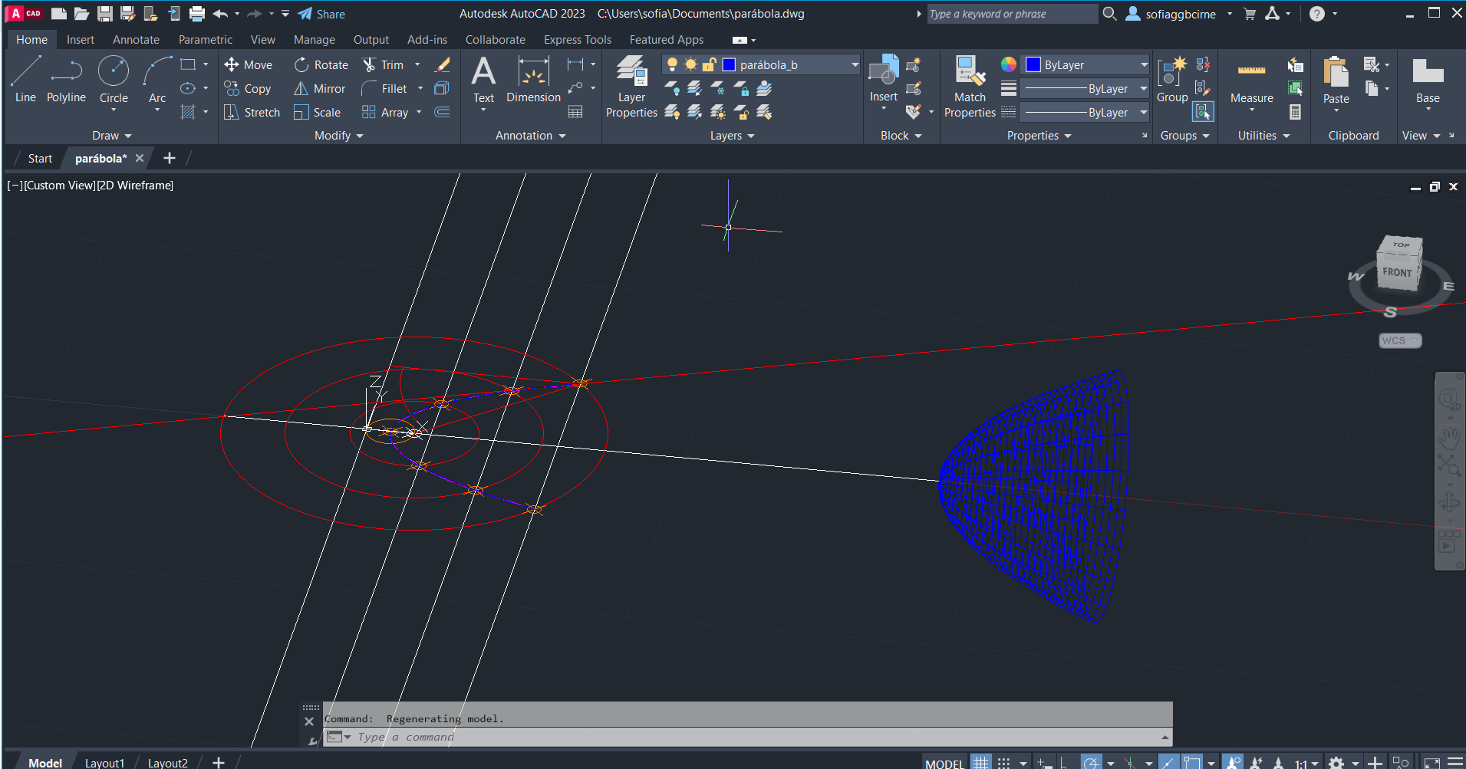Viewport: 1466px width, 769px height.
Task: Choose the Circle tool in Draw panel
Action: tap(114, 80)
